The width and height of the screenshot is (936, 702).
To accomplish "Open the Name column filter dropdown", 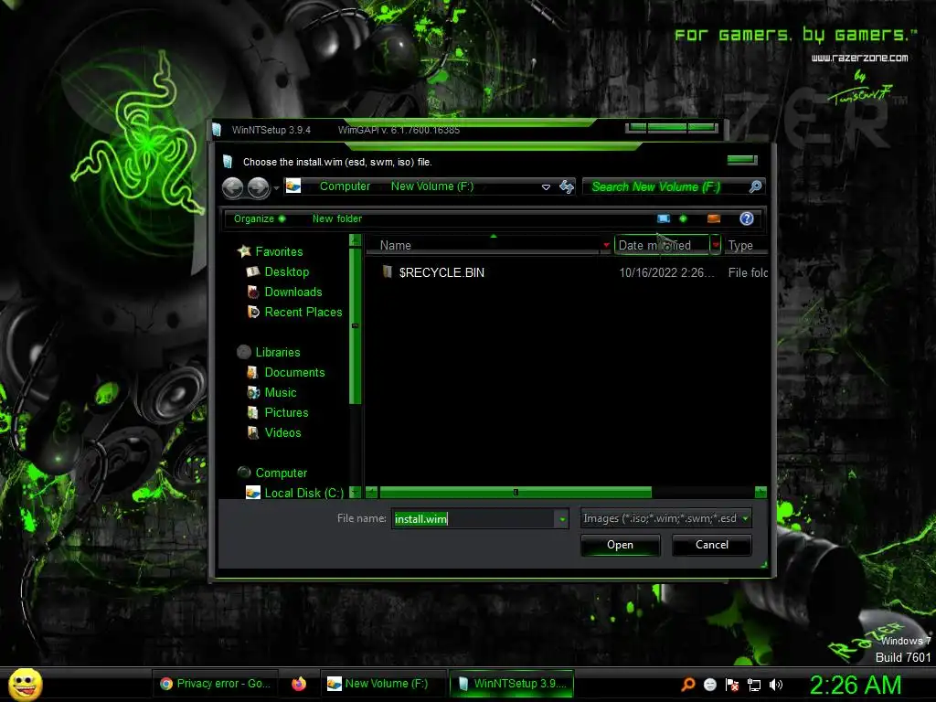I will (606, 245).
